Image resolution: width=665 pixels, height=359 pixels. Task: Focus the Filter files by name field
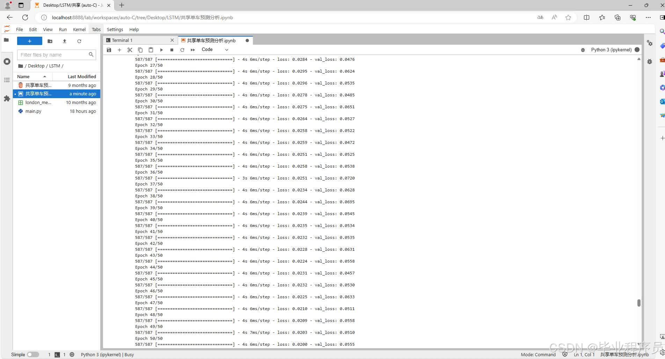point(56,55)
